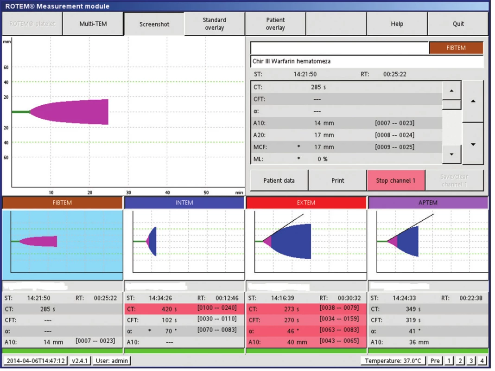495x371 pixels.
Task: Click the CT 285 s row in results list
Action: [x=347, y=87]
